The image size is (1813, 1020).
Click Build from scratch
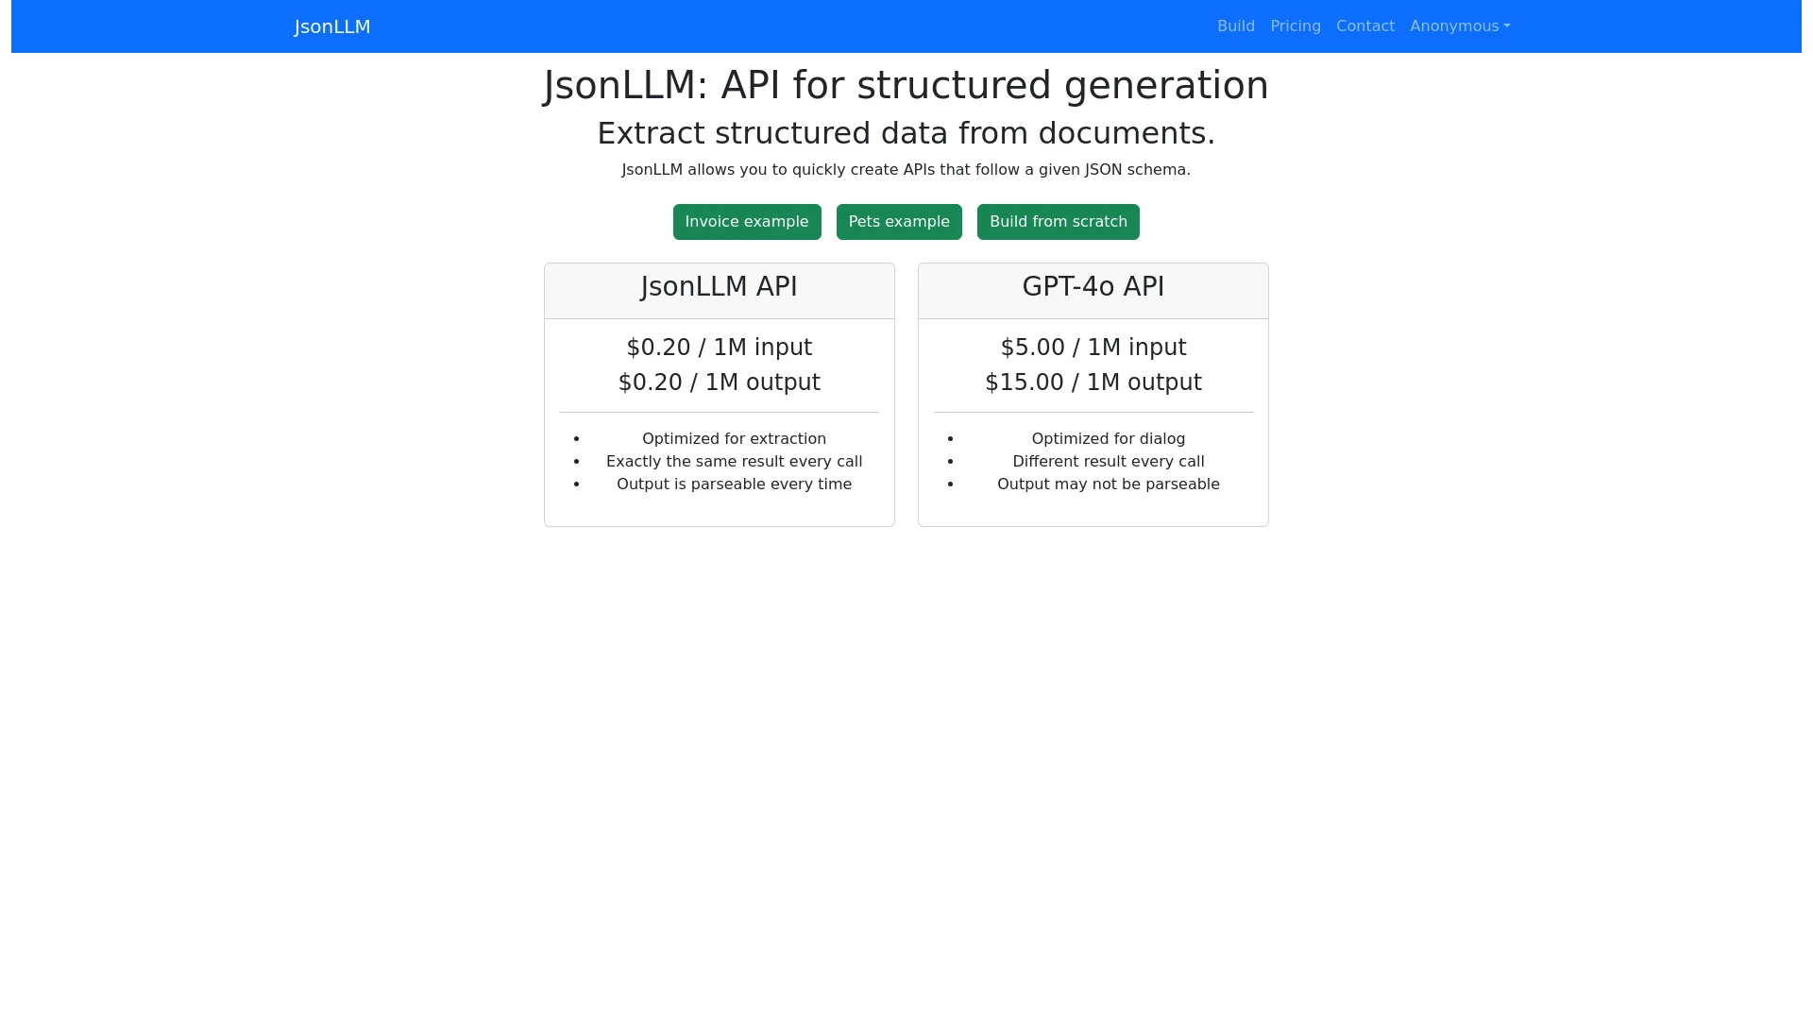(1058, 221)
